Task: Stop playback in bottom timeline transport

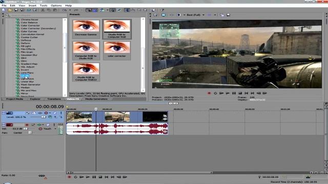Action: coord(100,177)
